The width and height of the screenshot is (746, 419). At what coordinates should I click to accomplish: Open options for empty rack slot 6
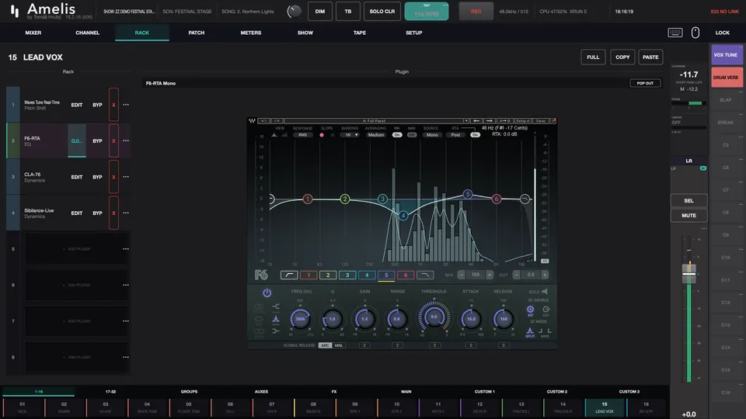pyautogui.click(x=126, y=285)
